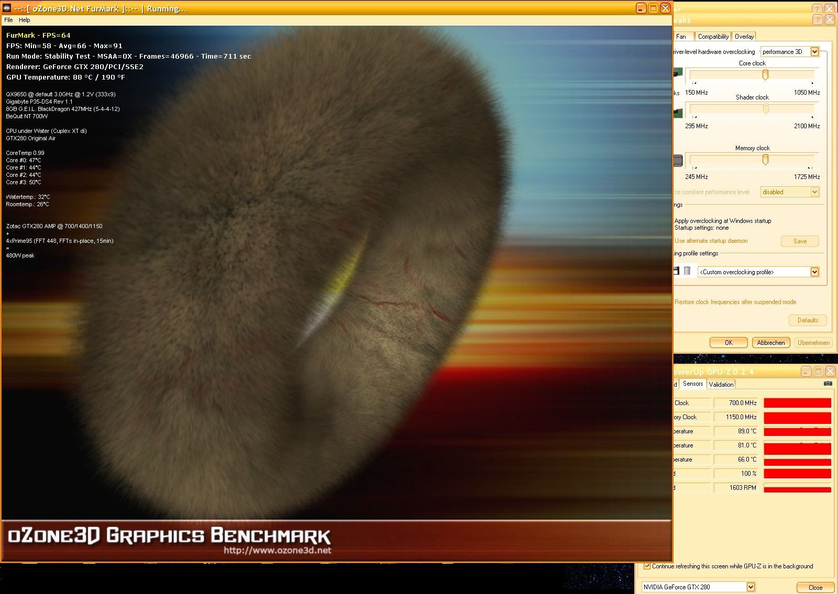Click the Close button in GPU-Z

point(815,587)
